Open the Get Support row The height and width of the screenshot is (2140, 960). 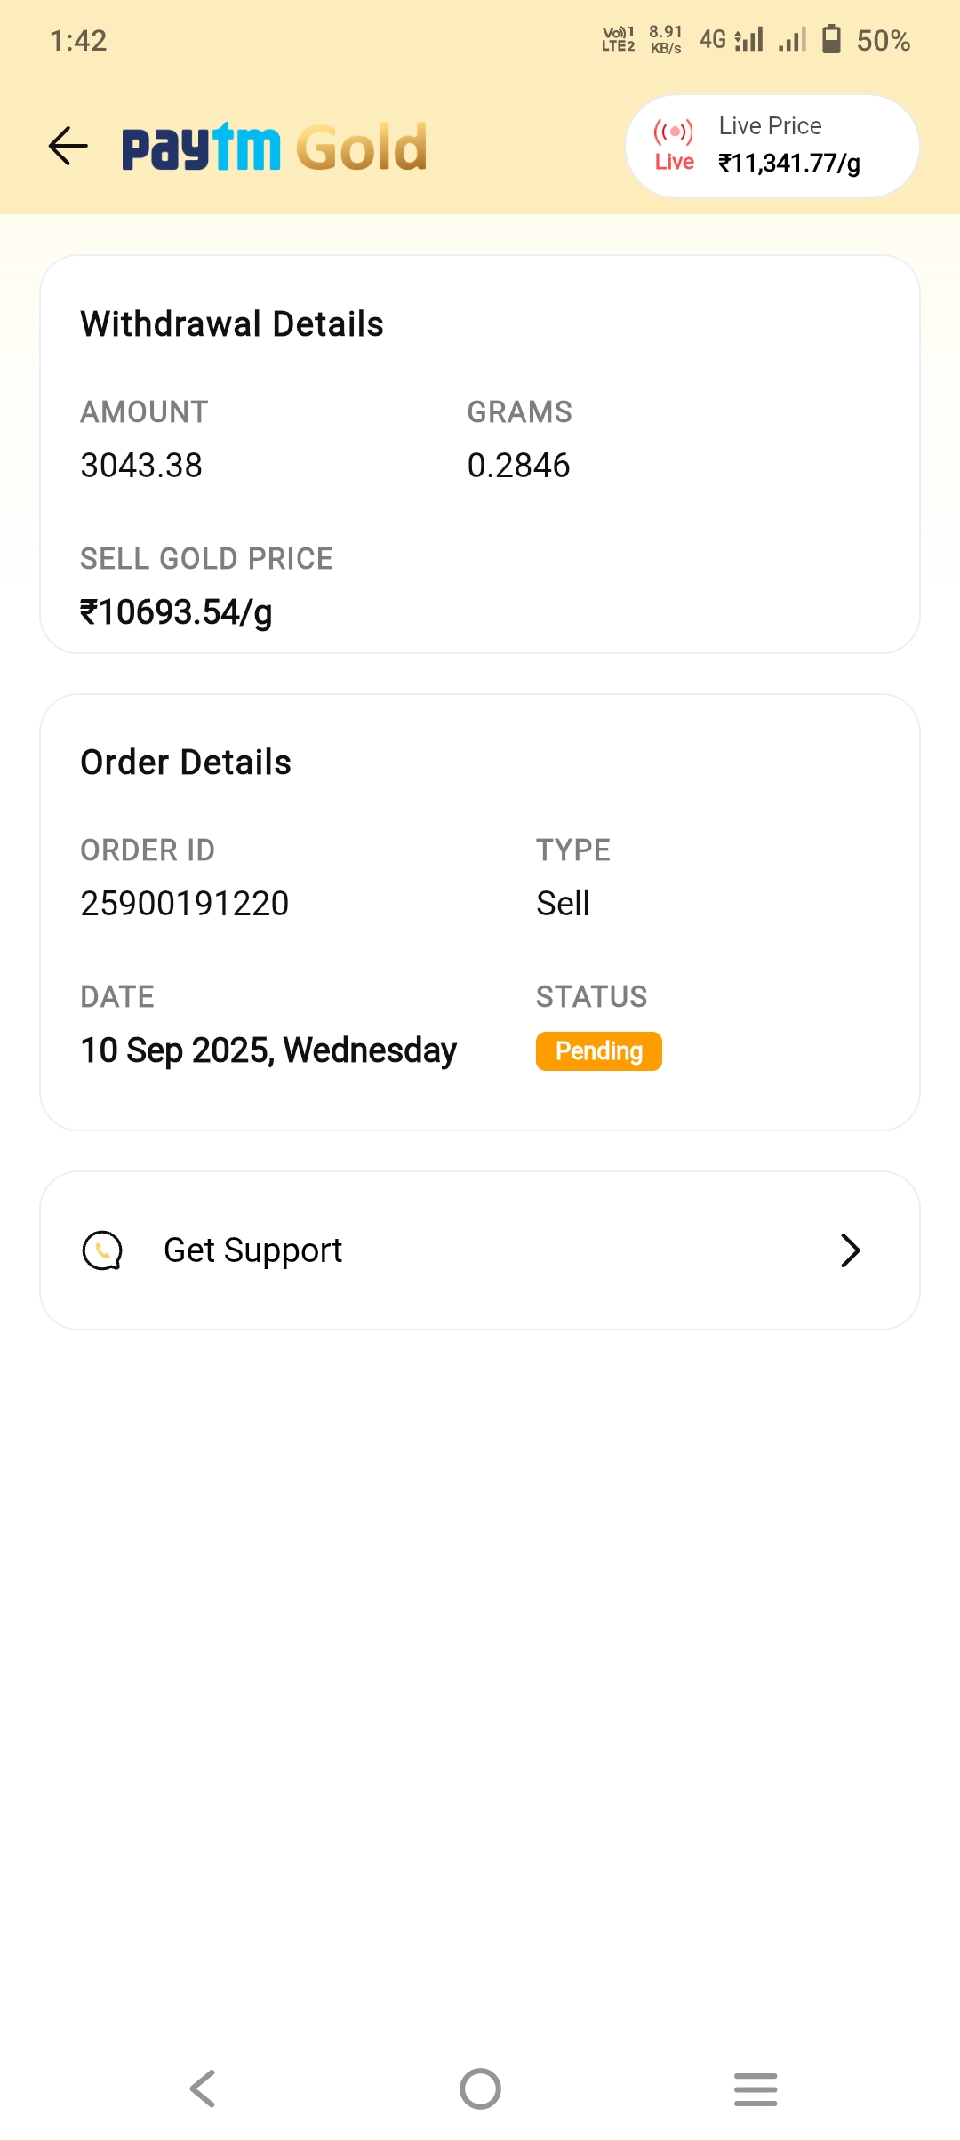pos(480,1250)
